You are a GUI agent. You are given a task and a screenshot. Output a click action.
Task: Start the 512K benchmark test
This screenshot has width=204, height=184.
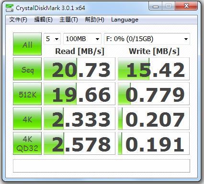point(27,94)
